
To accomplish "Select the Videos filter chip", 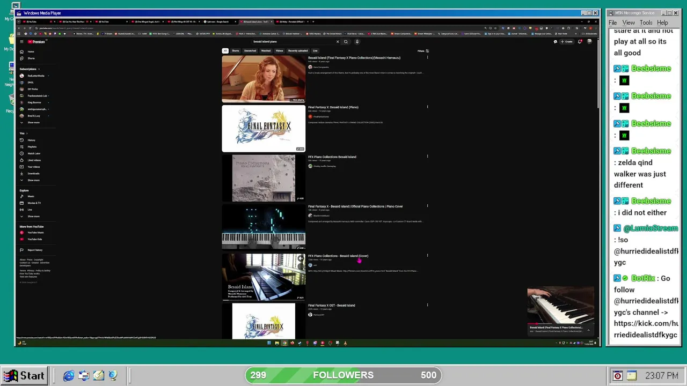I will click(279, 51).
